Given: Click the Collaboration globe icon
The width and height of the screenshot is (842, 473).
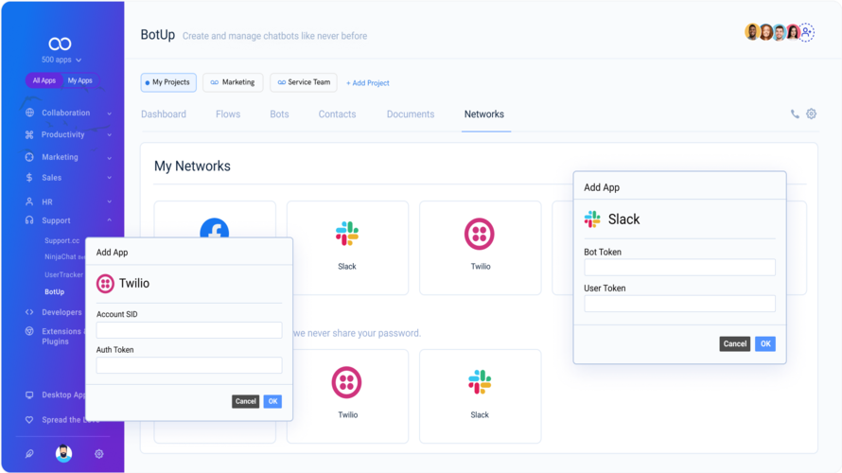Looking at the screenshot, I should 29,113.
